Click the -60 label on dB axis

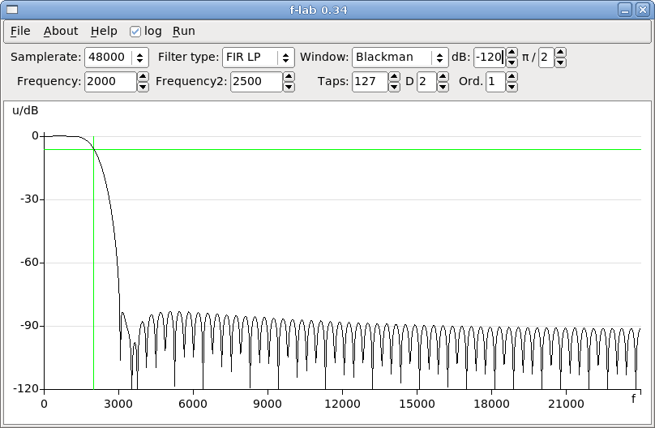point(29,262)
